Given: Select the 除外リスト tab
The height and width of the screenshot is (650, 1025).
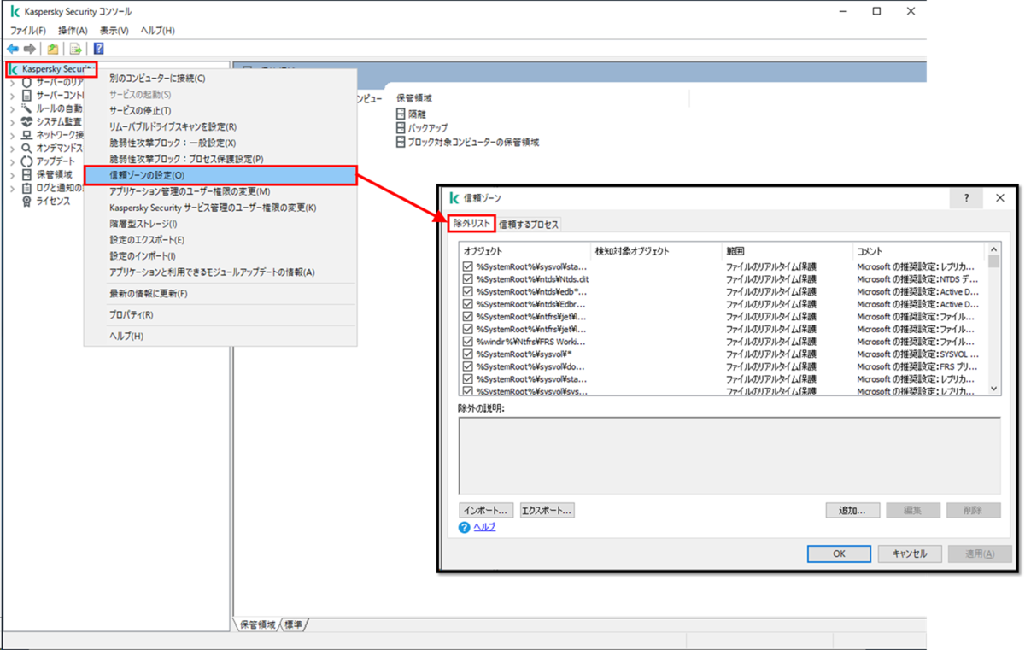Looking at the screenshot, I should tap(471, 223).
